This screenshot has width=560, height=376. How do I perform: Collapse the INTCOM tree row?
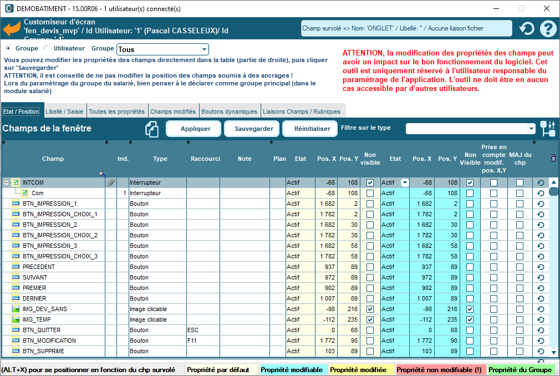click(x=6, y=182)
